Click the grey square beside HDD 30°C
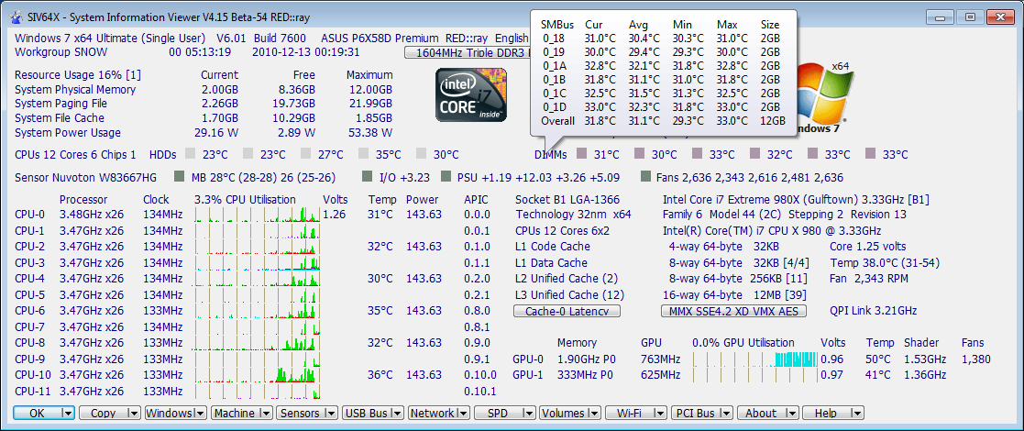1024x431 pixels. pyautogui.click(x=421, y=154)
